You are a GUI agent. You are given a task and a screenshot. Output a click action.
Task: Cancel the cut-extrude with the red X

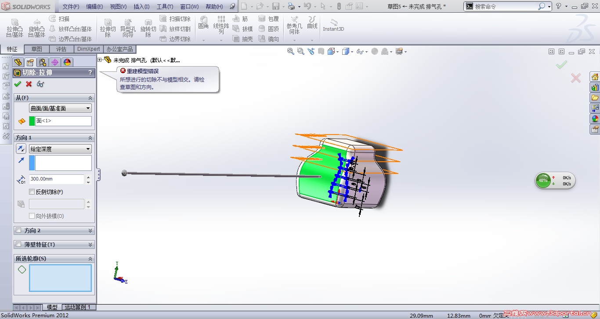29,84
